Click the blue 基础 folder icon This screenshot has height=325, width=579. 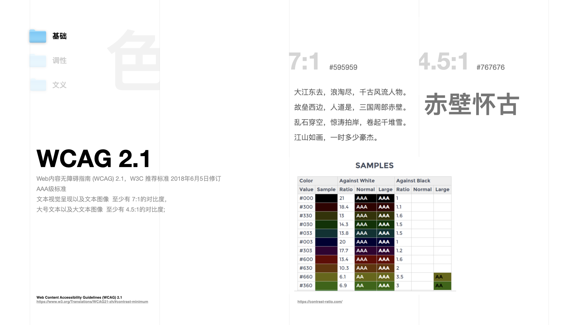38,36
